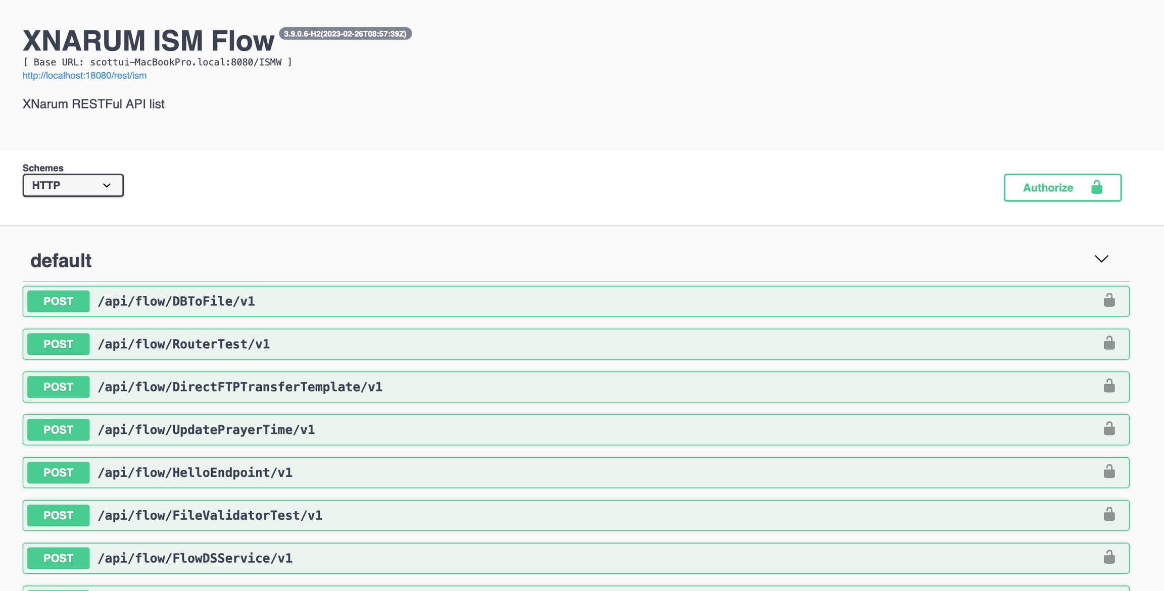Click lock icon on DirectFTPTransferTemplate endpoint
The image size is (1164, 591).
[1109, 387]
